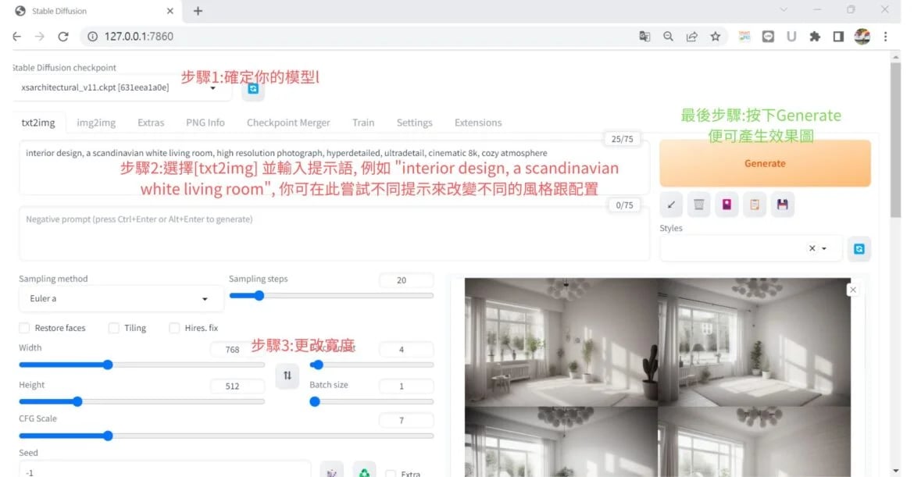The width and height of the screenshot is (914, 477).
Task: Click the Batch size value field 1
Action: click(x=405, y=386)
